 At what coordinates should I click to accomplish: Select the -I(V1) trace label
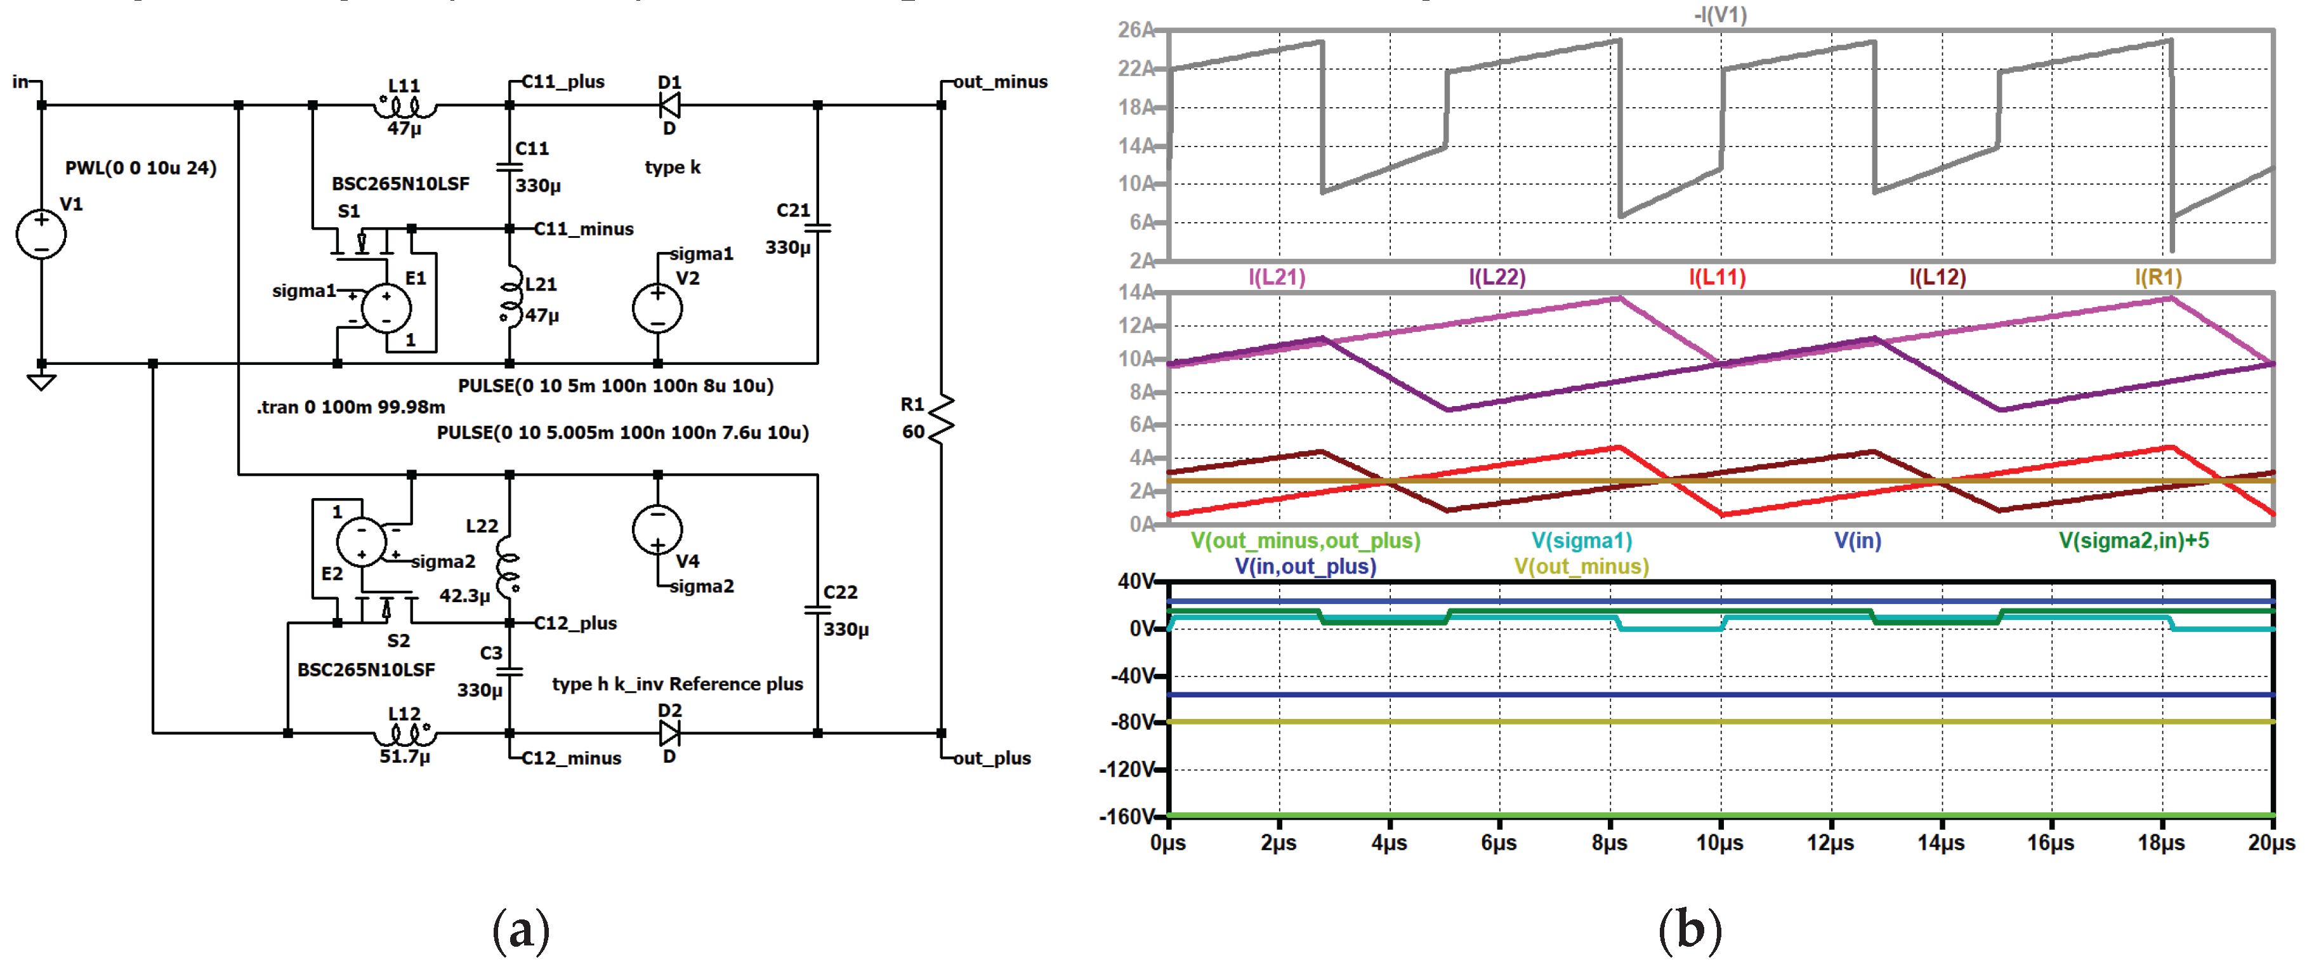pos(1719,15)
